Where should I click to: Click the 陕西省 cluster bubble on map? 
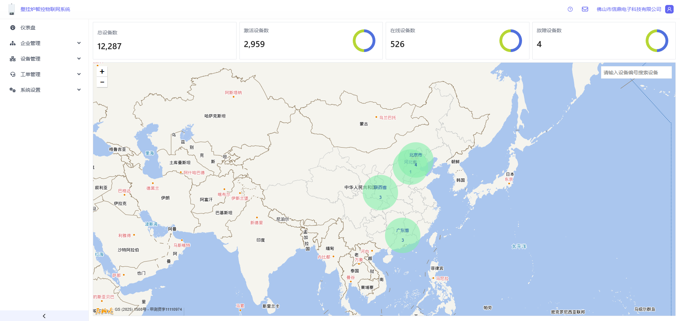pos(380,193)
